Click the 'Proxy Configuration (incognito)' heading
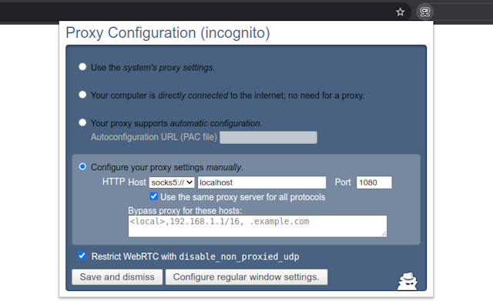This screenshot has width=493, height=308. click(x=168, y=33)
